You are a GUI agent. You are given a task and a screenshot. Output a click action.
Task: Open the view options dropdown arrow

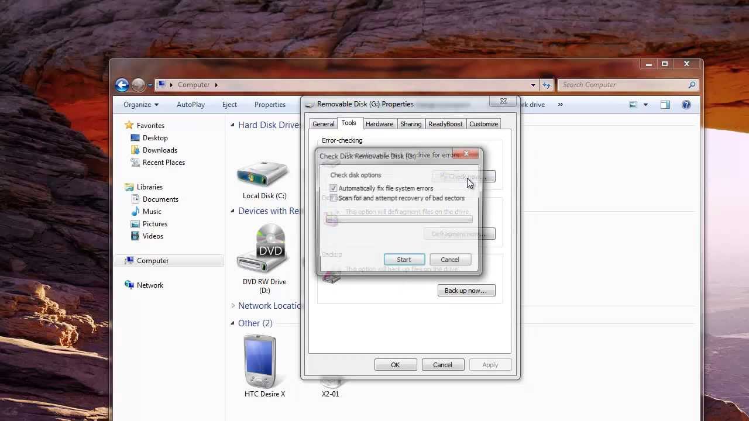(x=645, y=105)
